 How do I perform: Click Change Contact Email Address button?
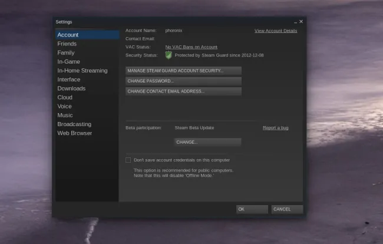tap(183, 91)
